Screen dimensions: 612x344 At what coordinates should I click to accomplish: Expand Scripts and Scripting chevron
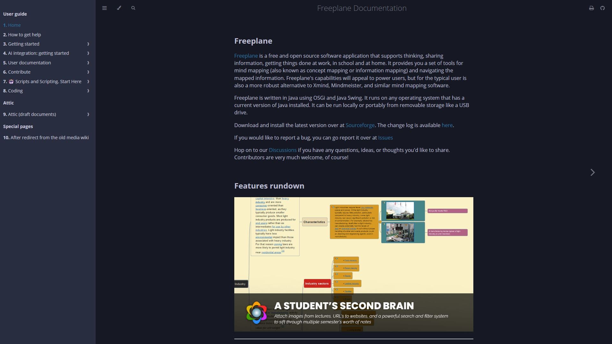click(x=88, y=82)
